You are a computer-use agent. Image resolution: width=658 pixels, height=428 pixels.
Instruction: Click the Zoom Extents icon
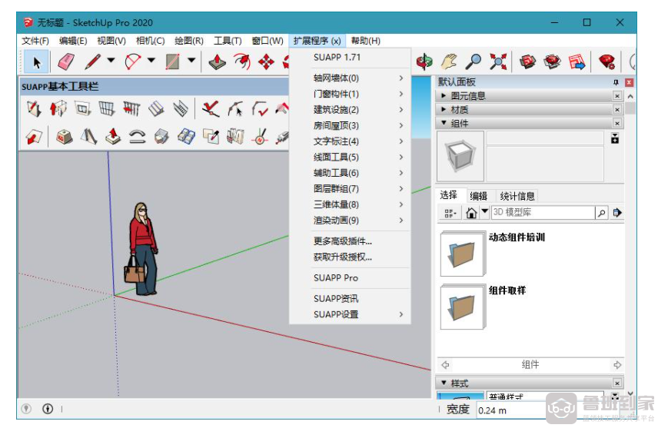point(498,61)
